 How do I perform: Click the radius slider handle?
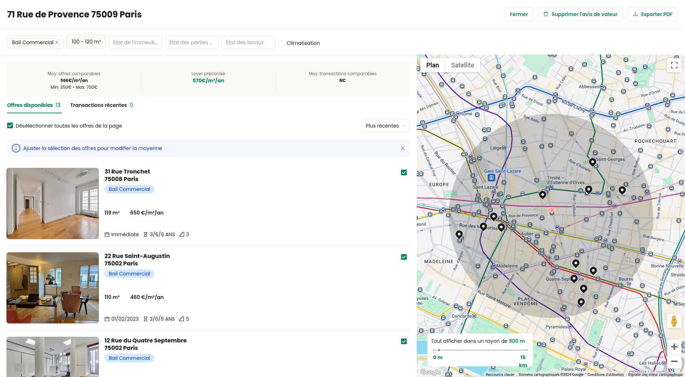[x=439, y=350]
